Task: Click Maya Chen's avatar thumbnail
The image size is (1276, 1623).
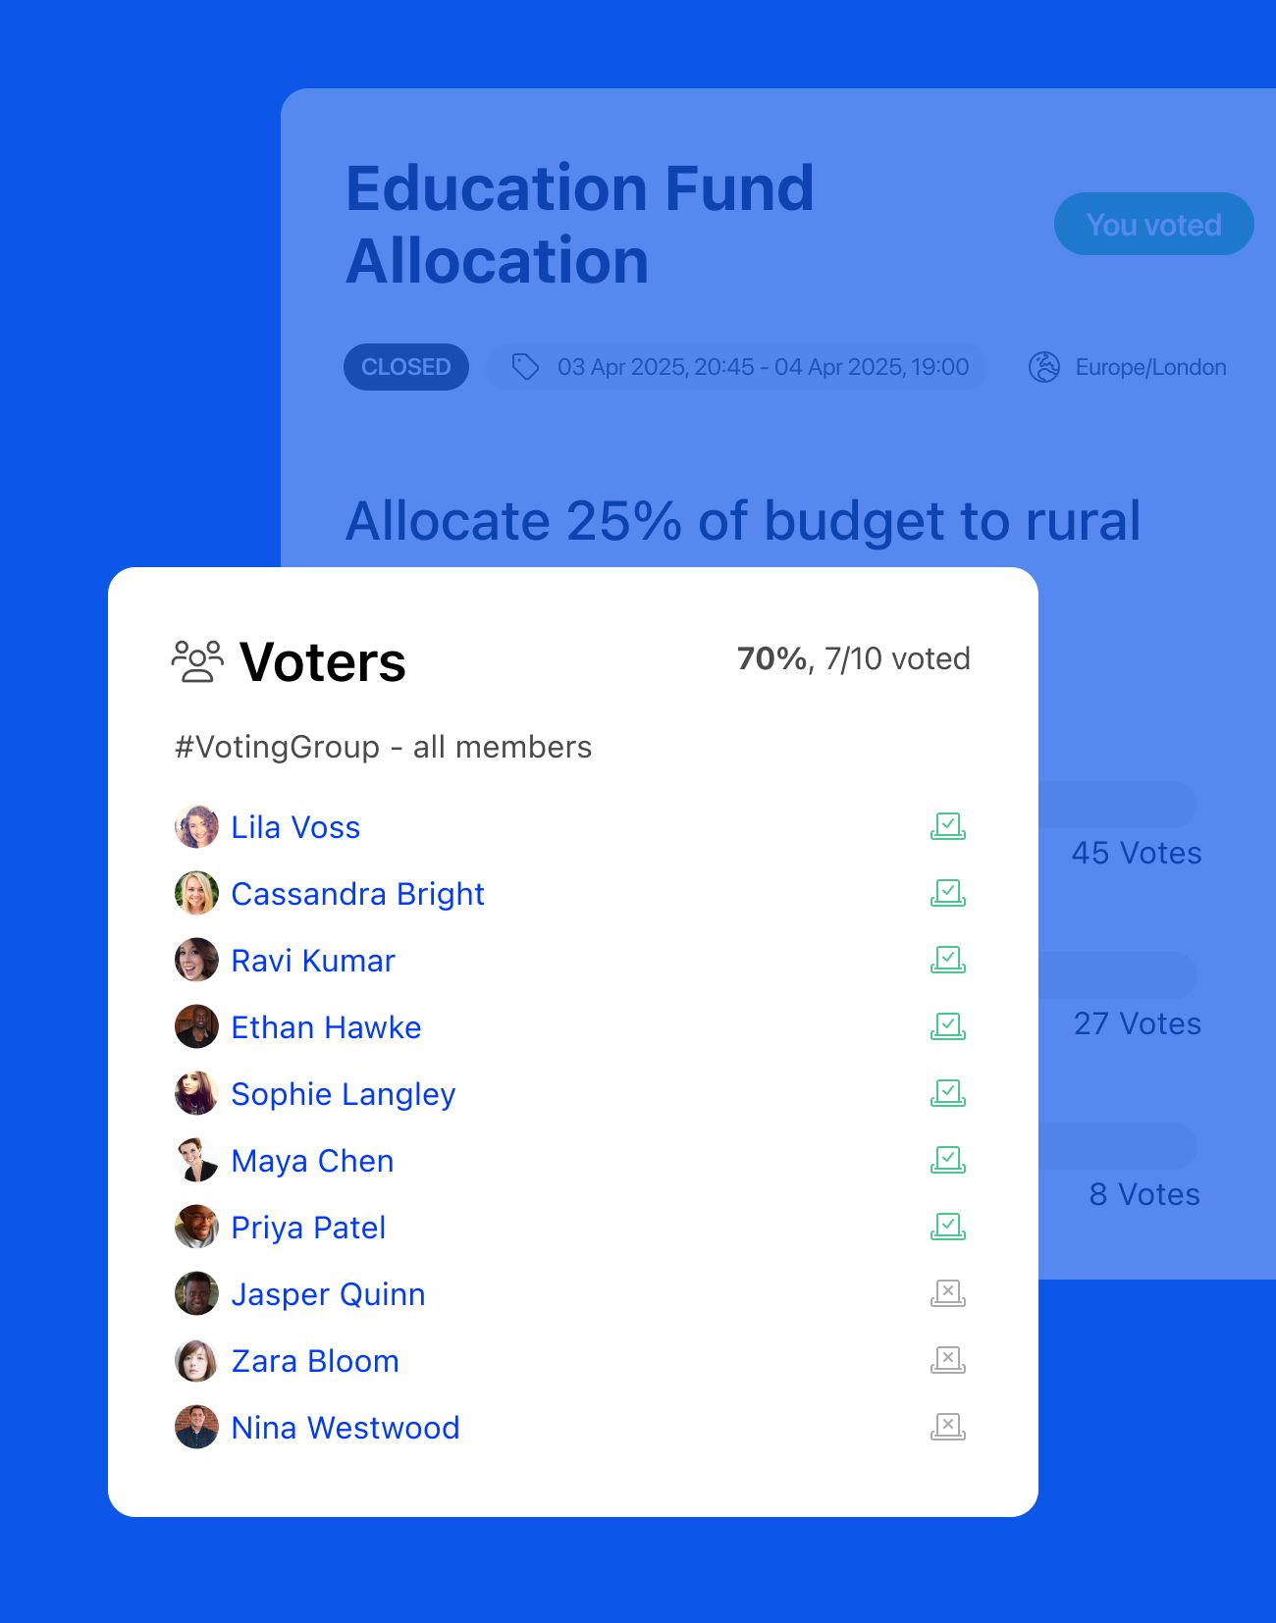Action: pos(196,1160)
